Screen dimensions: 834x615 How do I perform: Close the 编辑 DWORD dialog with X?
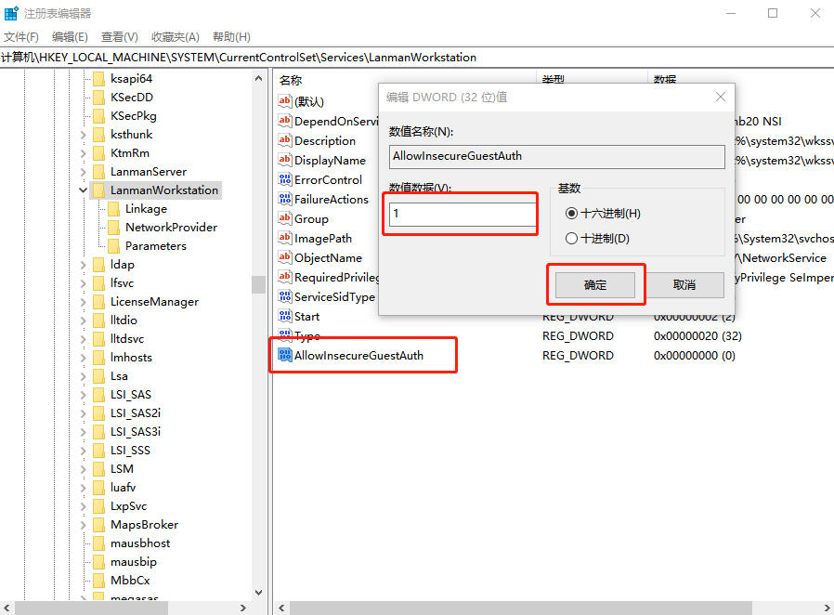tap(720, 97)
